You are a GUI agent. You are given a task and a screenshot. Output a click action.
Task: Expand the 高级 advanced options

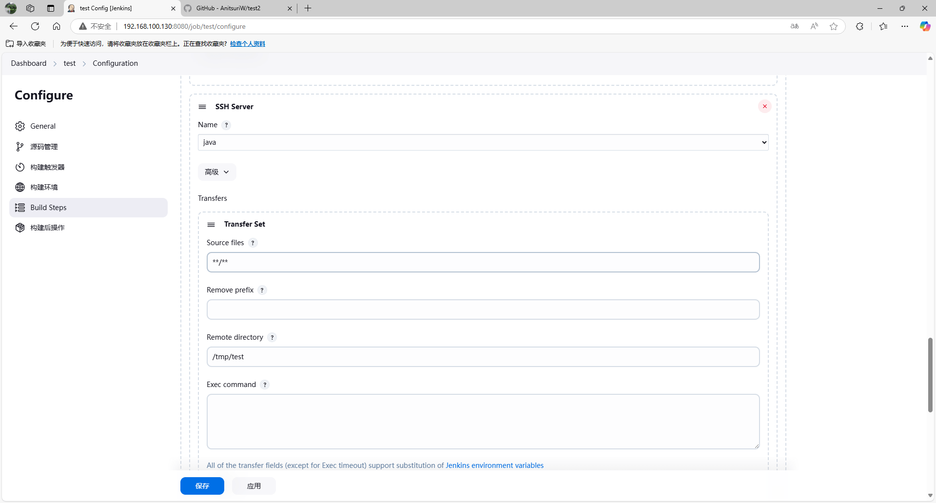217,172
